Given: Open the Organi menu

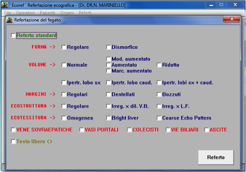Looking at the screenshot, I should pyautogui.click(x=67, y=13).
